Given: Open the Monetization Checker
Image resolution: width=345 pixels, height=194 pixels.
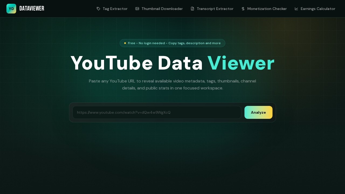Looking at the screenshot, I should 264,9.
